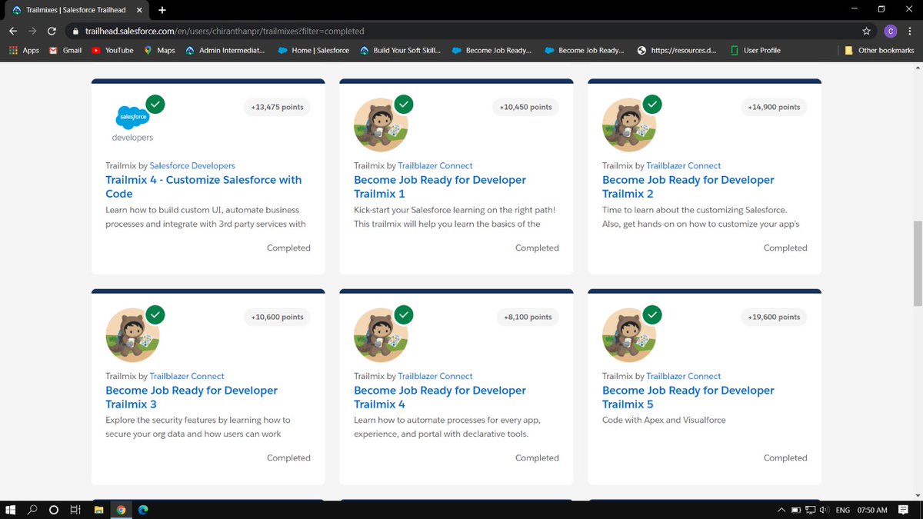Viewport: 923px width, 519px height.
Task: Expand the Other bookmarks folder
Action: [x=879, y=50]
